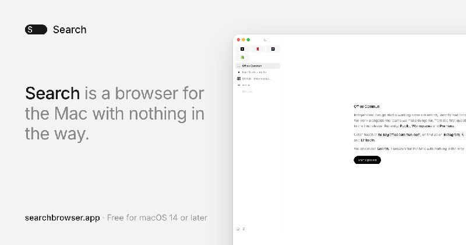The width and height of the screenshot is (466, 245).
Task: Open the Public project link
Action: [x=404, y=126]
